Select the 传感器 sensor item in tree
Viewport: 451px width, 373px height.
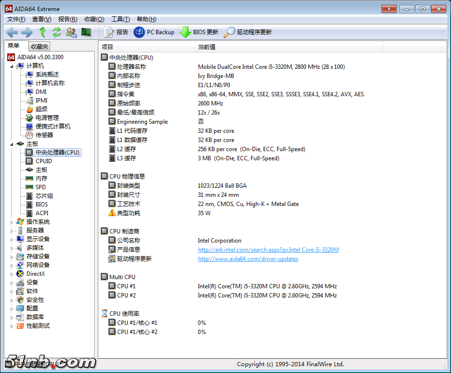coord(44,135)
